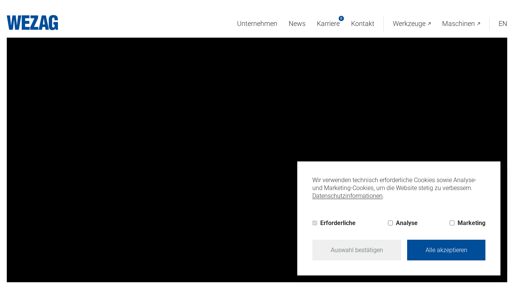Open the Werkzeuge external link
This screenshot has height=289, width=514.
click(409, 24)
